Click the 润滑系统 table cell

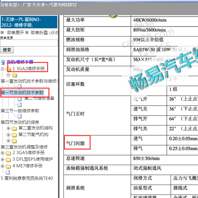97,186
